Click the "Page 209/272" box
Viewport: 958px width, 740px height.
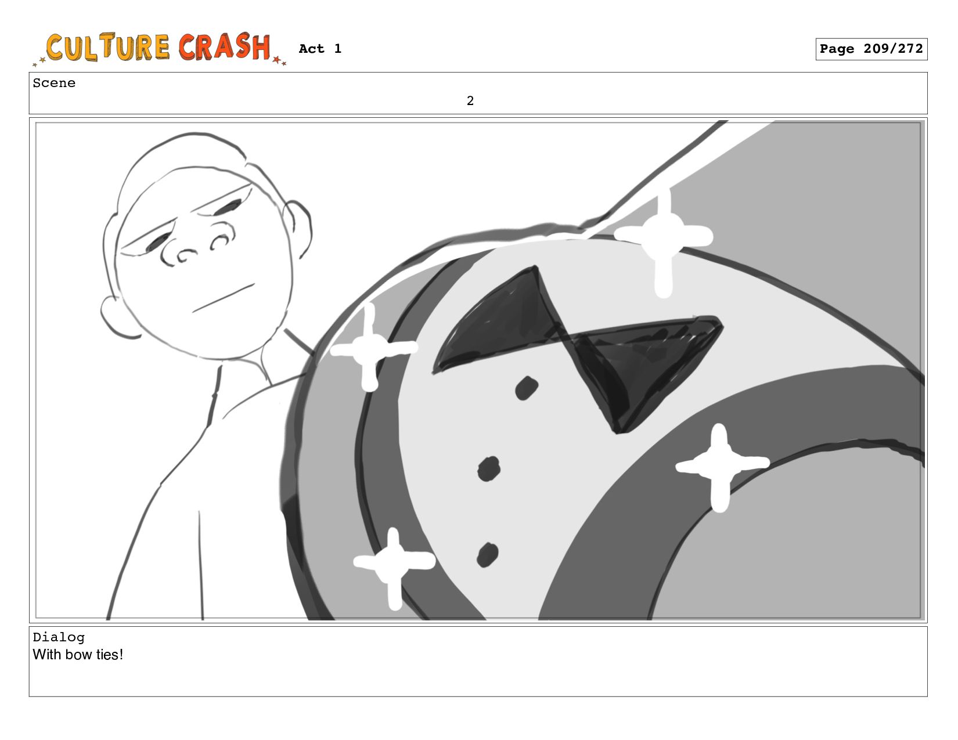(x=871, y=49)
